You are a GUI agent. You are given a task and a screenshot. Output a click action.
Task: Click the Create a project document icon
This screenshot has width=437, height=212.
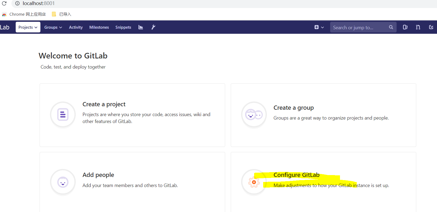pos(63,115)
